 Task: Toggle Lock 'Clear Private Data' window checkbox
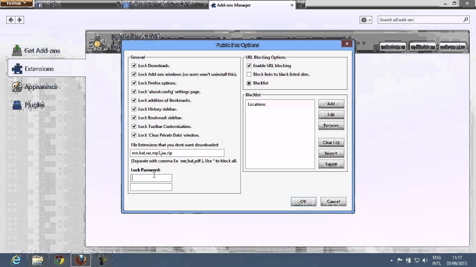click(x=134, y=135)
